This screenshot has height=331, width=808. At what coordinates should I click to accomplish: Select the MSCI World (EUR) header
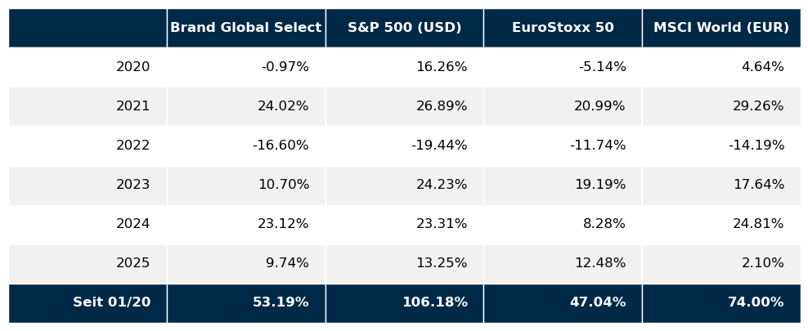point(720,28)
